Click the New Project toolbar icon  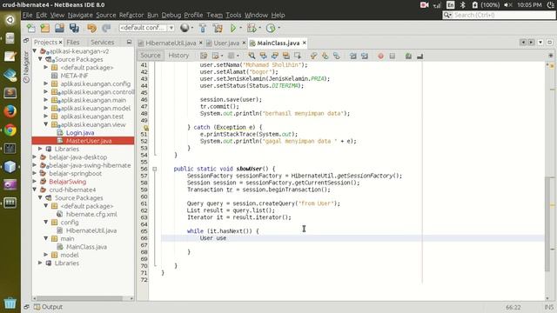[45, 28]
